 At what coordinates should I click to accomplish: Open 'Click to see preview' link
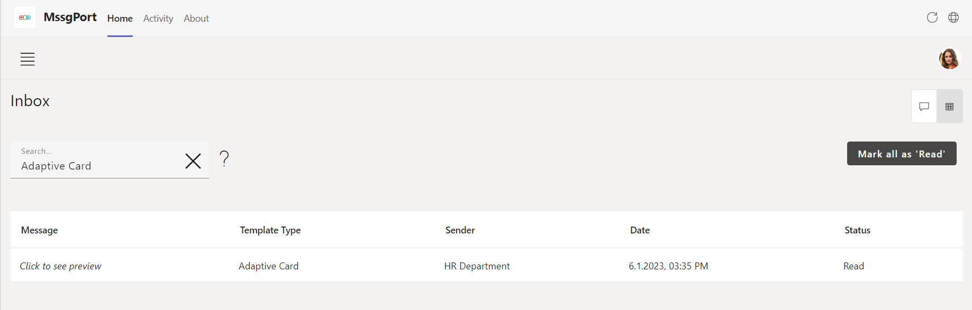pos(60,266)
